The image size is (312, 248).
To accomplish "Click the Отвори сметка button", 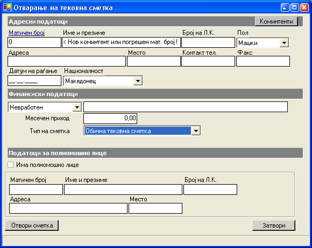I will pos(32,225).
